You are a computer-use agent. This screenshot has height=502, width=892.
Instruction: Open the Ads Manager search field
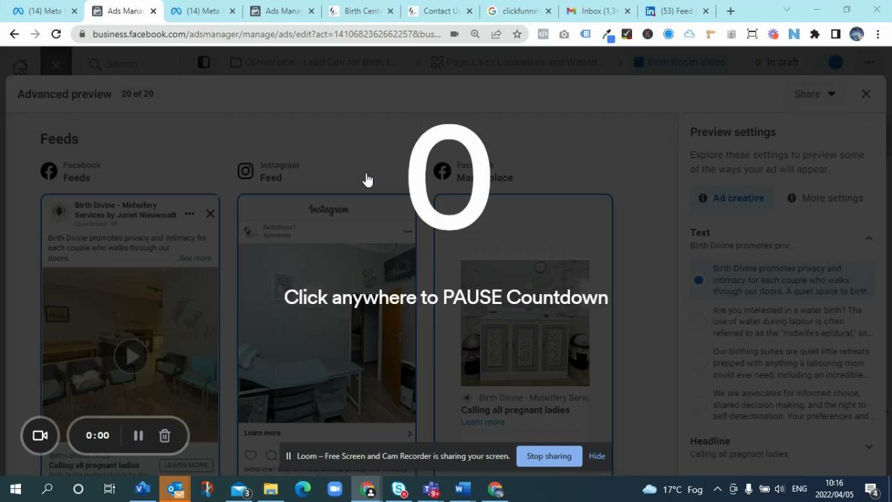(130, 63)
